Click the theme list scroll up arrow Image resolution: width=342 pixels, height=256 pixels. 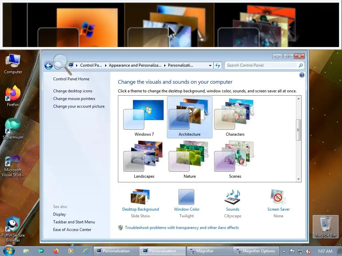[298, 99]
